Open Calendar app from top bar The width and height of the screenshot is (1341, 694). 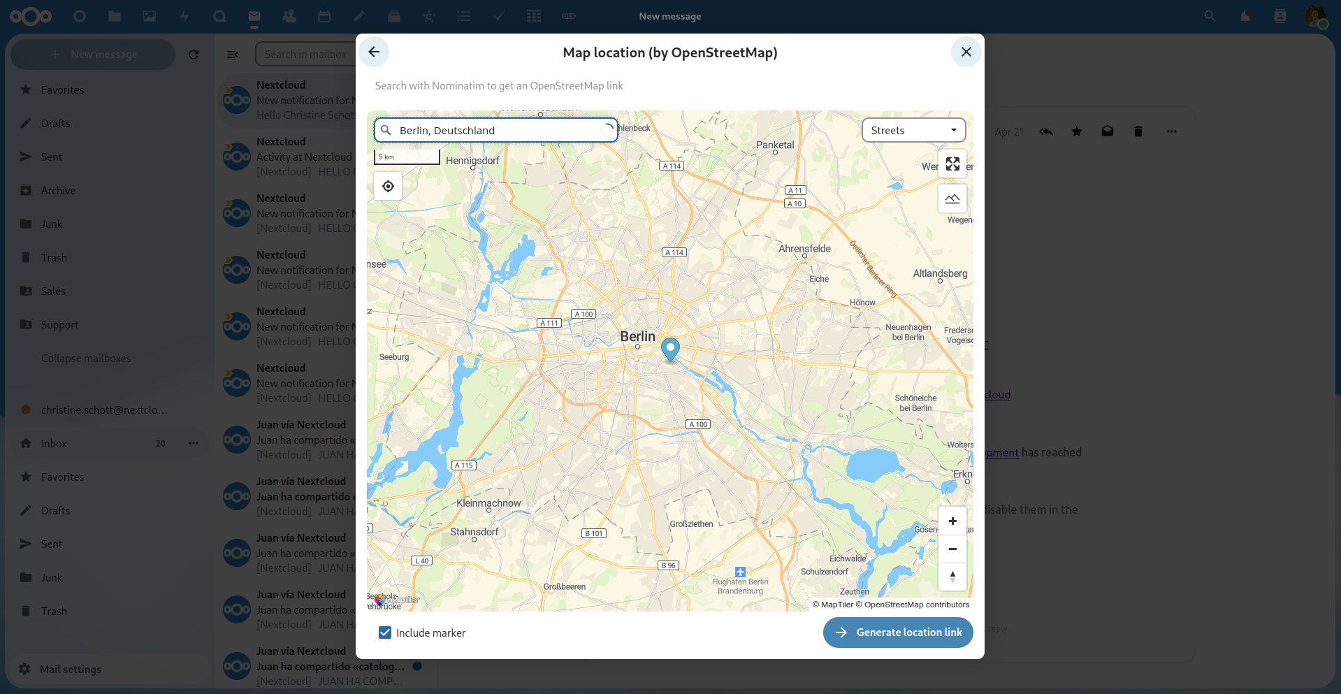tap(324, 16)
